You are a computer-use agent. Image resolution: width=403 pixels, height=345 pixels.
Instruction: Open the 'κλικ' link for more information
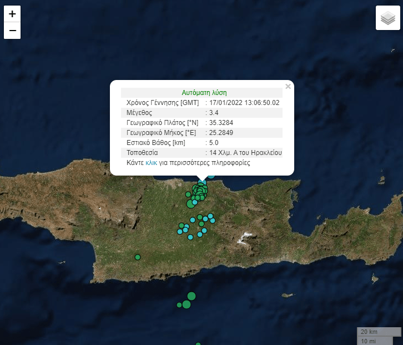(x=151, y=163)
